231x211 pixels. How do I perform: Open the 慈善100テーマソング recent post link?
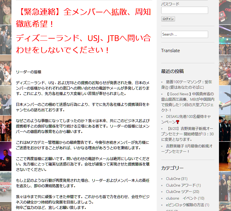[186, 85]
